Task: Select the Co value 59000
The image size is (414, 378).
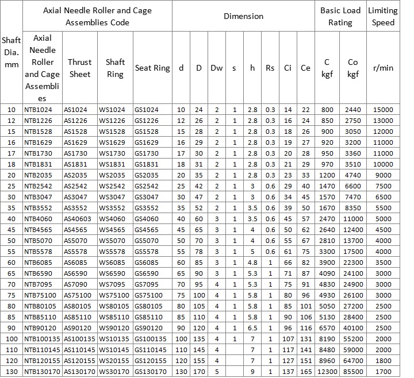Action: pos(353,350)
